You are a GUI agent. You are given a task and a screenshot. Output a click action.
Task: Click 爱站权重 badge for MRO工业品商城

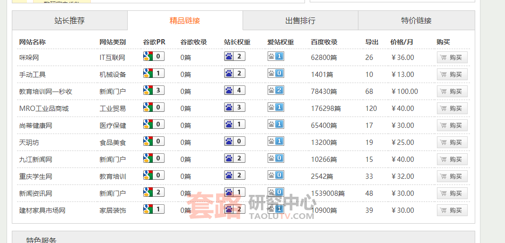[276, 108]
